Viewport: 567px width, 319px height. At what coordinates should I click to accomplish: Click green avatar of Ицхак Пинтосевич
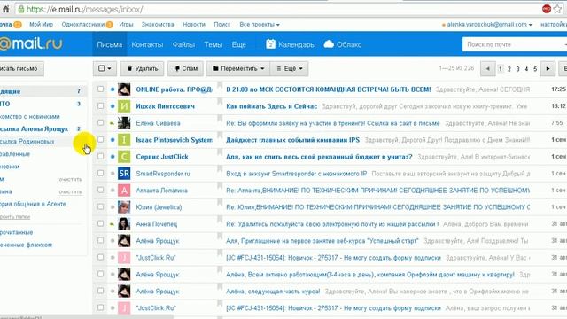click(x=124, y=106)
